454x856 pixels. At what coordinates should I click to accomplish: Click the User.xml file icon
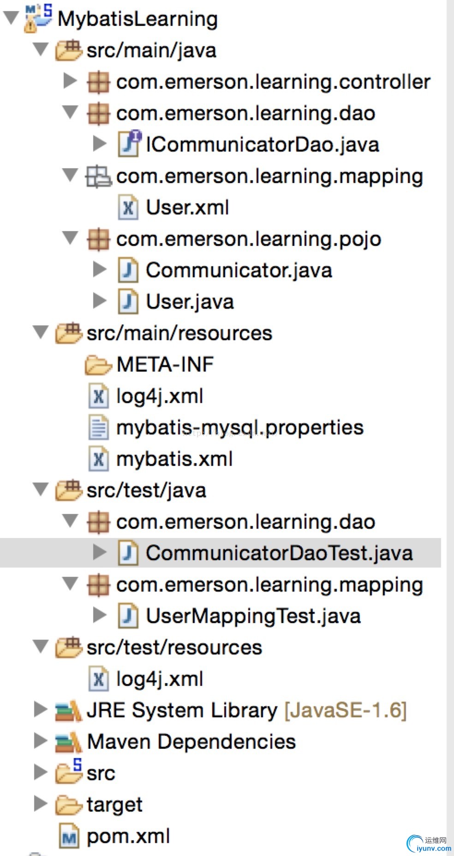(x=128, y=207)
